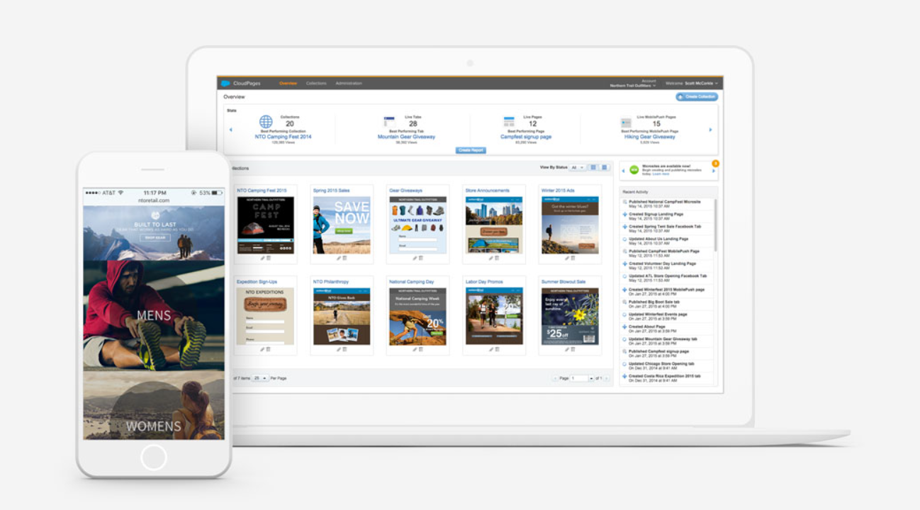Viewport: 920px width, 510px height.
Task: Open the Collections tab in the top navigation
Action: [x=316, y=84]
